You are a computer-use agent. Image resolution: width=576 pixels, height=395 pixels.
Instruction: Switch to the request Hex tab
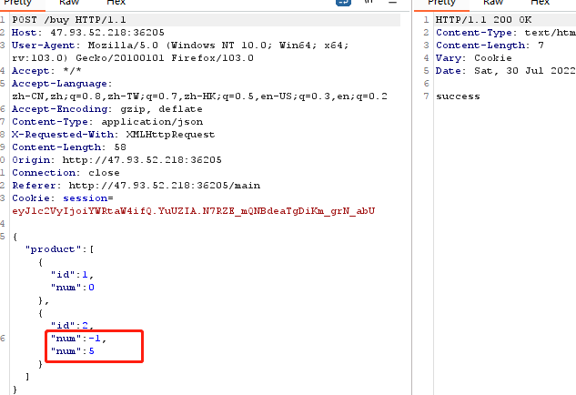(116, 2)
